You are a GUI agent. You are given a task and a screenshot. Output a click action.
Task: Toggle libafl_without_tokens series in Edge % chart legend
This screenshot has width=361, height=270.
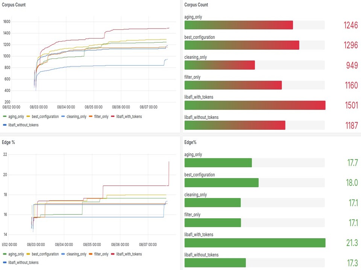pyautogui.click(x=23, y=262)
